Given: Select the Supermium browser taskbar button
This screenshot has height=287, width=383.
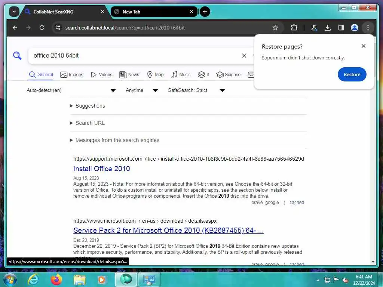Looking at the screenshot, I should (126, 280).
